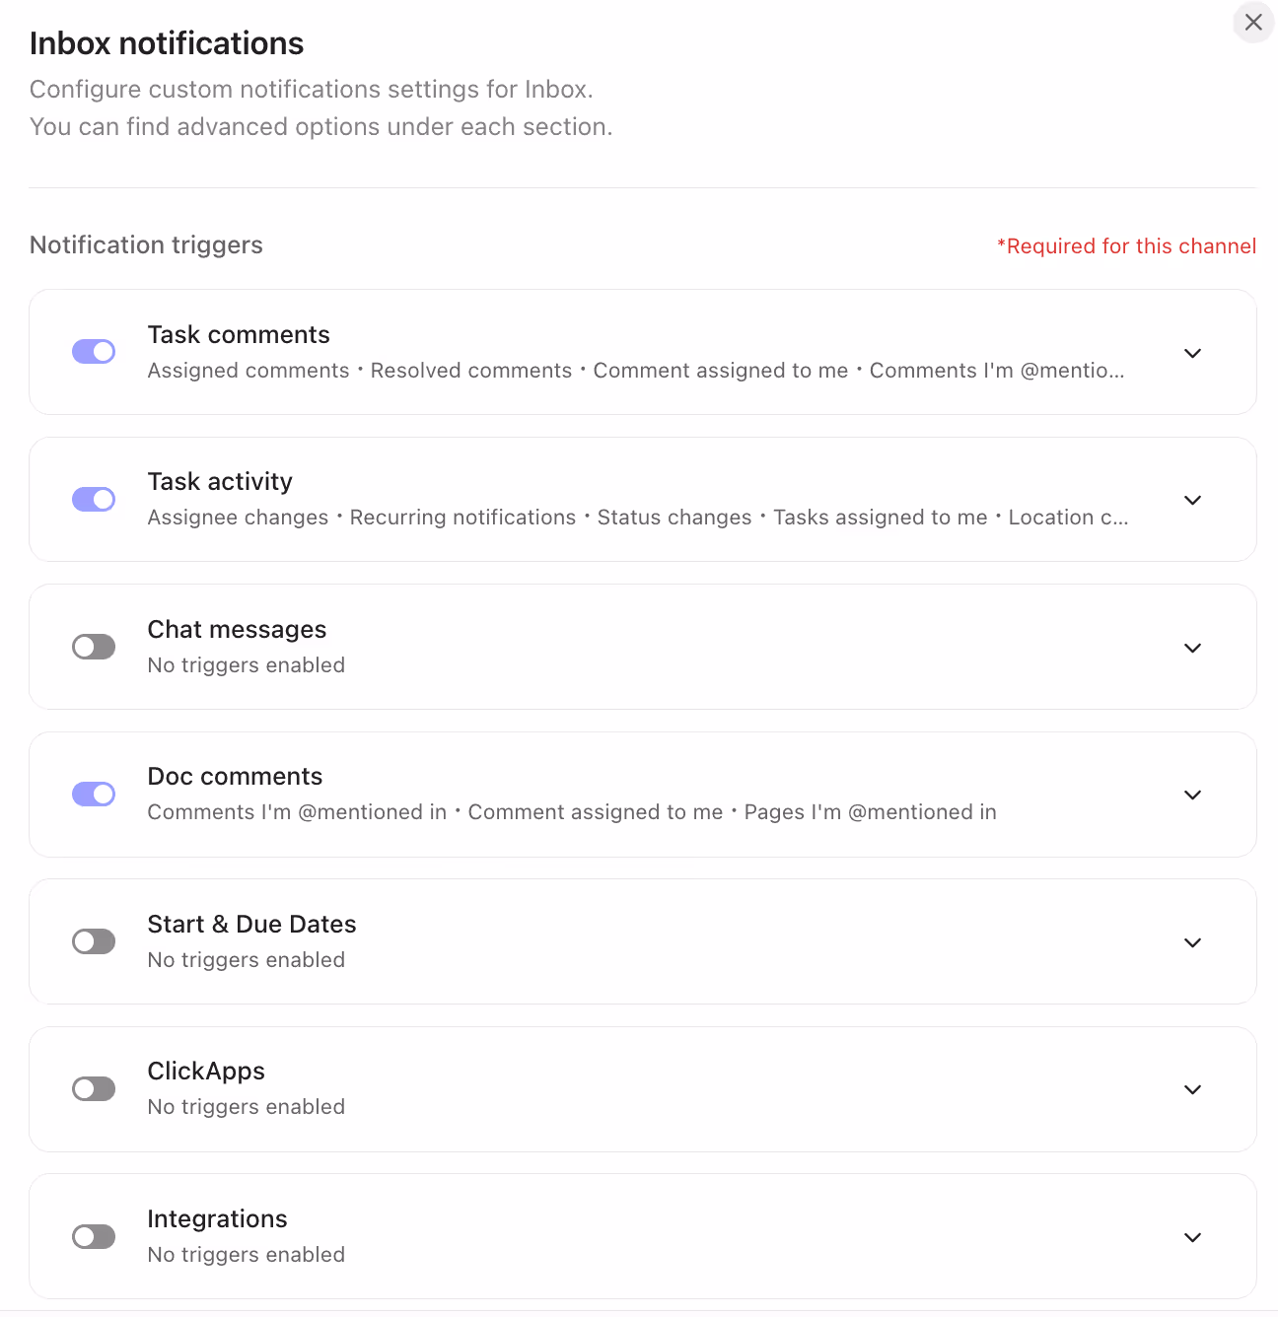Image resolution: width=1278 pixels, height=1317 pixels.
Task: Expand the Task comments section chevron
Action: pos(1192,353)
